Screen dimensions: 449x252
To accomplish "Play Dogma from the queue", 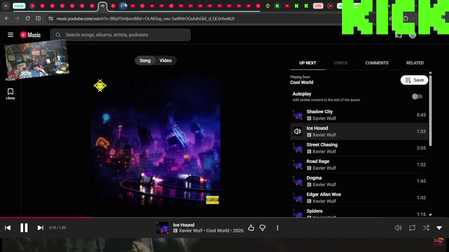I will tap(359, 181).
